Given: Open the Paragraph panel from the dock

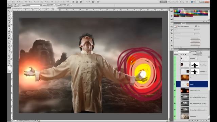Looking at the screenshot, I should click(x=172, y=41).
